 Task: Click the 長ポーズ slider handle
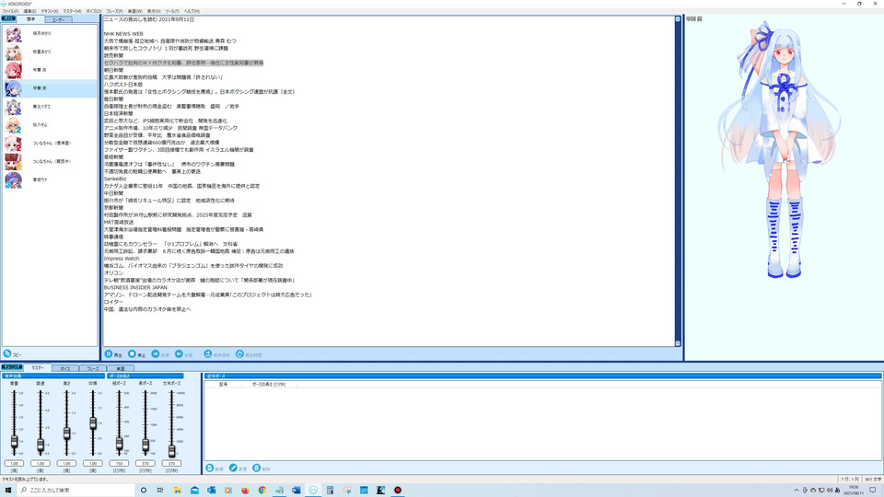pos(145,445)
